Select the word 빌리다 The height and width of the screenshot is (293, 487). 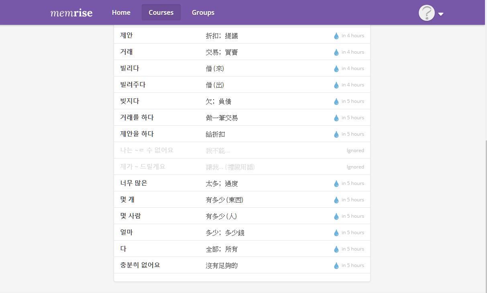click(x=130, y=68)
